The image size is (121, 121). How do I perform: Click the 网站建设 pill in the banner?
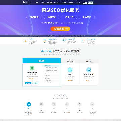(x=34, y=17)
